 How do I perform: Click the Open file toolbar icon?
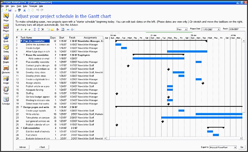(6, 10)
